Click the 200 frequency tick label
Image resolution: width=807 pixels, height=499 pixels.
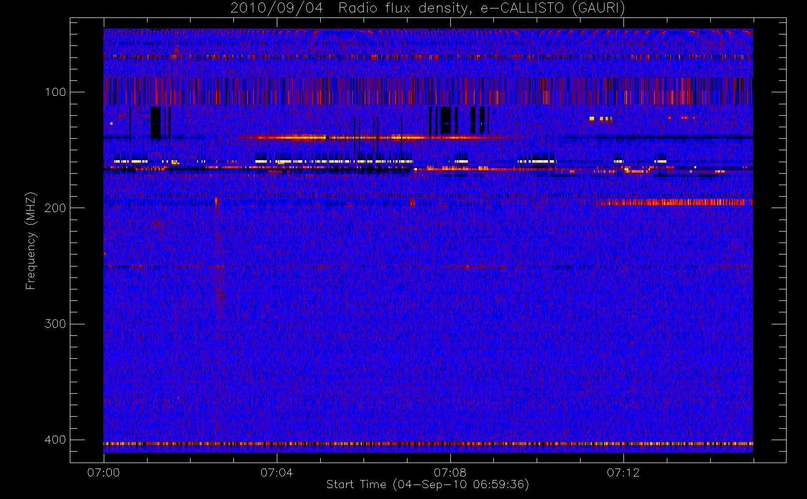click(x=55, y=208)
